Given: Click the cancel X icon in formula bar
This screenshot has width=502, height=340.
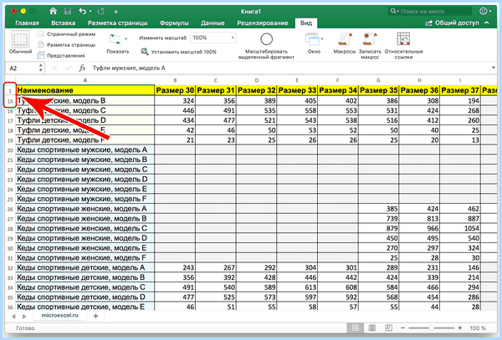Looking at the screenshot, I should pos(54,68).
